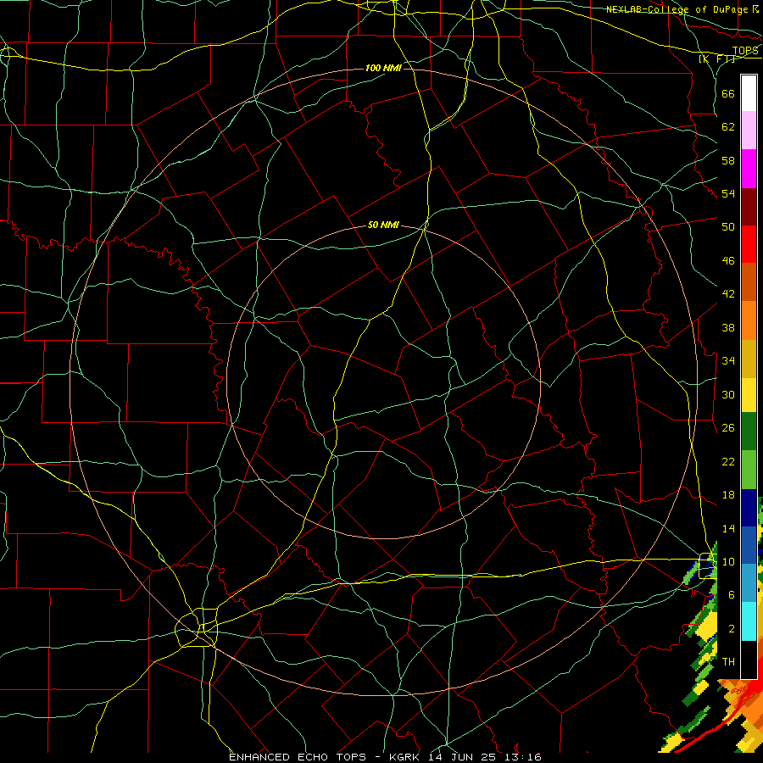Viewport: 763px width, 763px height.
Task: Click the legend value "42"
Action: click(728, 294)
